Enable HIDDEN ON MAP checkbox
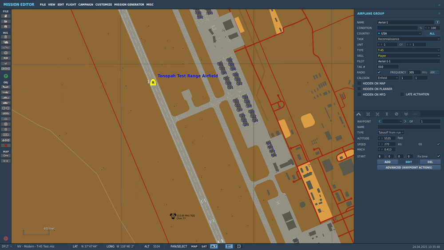Image resolution: width=444 pixels, height=250 pixels. (x=359, y=84)
